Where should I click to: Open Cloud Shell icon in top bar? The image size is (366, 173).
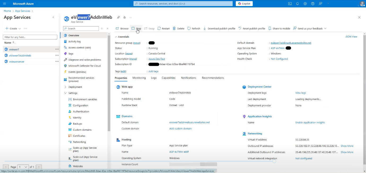290,4
